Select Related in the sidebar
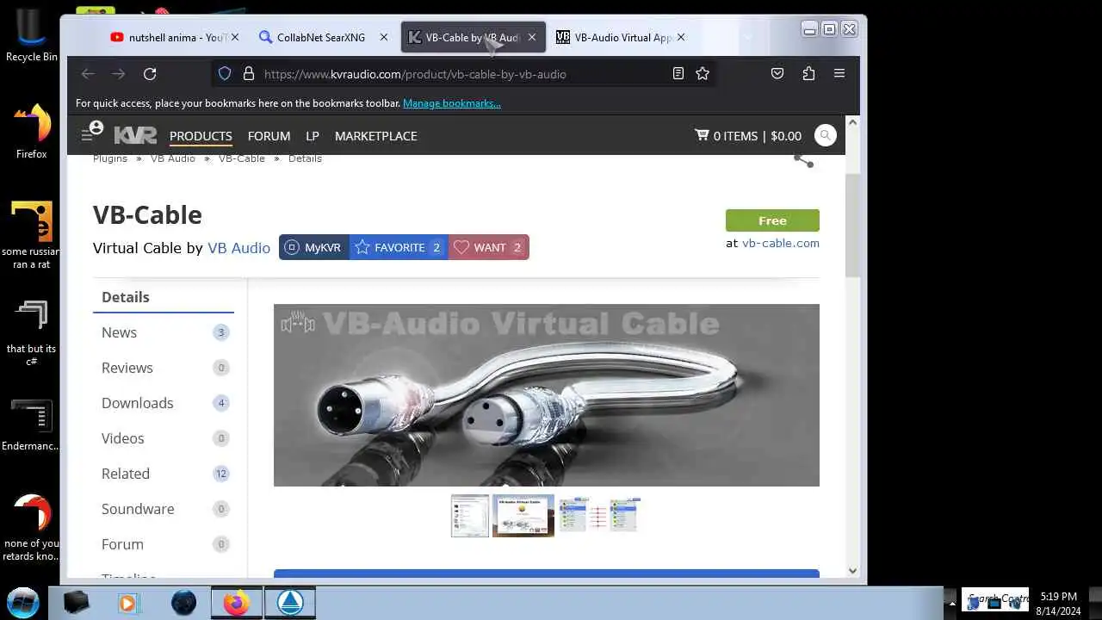1102x620 pixels. (x=163, y=474)
